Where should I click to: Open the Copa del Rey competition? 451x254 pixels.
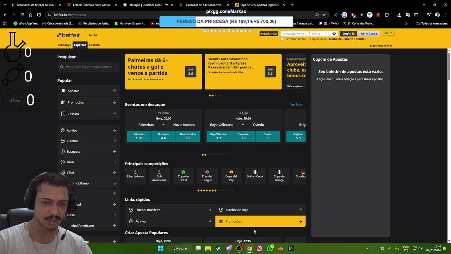click(231, 176)
